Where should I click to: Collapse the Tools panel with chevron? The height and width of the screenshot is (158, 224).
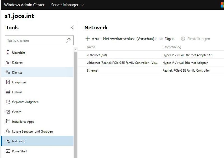coord(72,27)
